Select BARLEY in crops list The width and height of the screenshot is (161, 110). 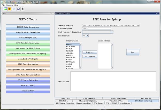click(x=73, y=60)
